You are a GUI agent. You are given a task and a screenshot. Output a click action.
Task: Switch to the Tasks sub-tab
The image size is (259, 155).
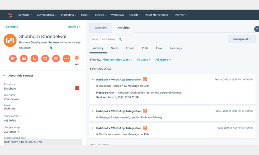coord(159,48)
